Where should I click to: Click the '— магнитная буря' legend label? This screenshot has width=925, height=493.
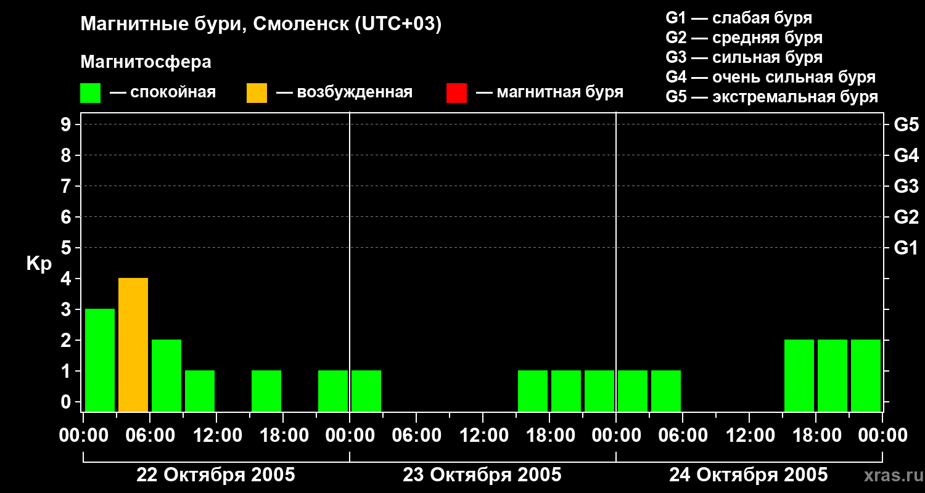click(549, 92)
